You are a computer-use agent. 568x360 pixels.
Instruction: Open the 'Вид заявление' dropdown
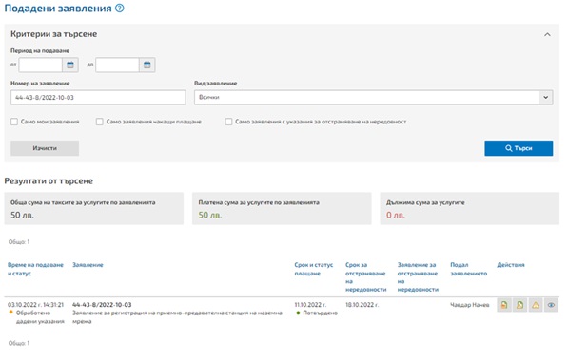coord(374,98)
